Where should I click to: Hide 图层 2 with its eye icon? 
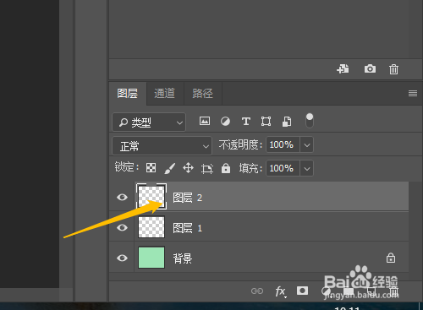tap(122, 197)
